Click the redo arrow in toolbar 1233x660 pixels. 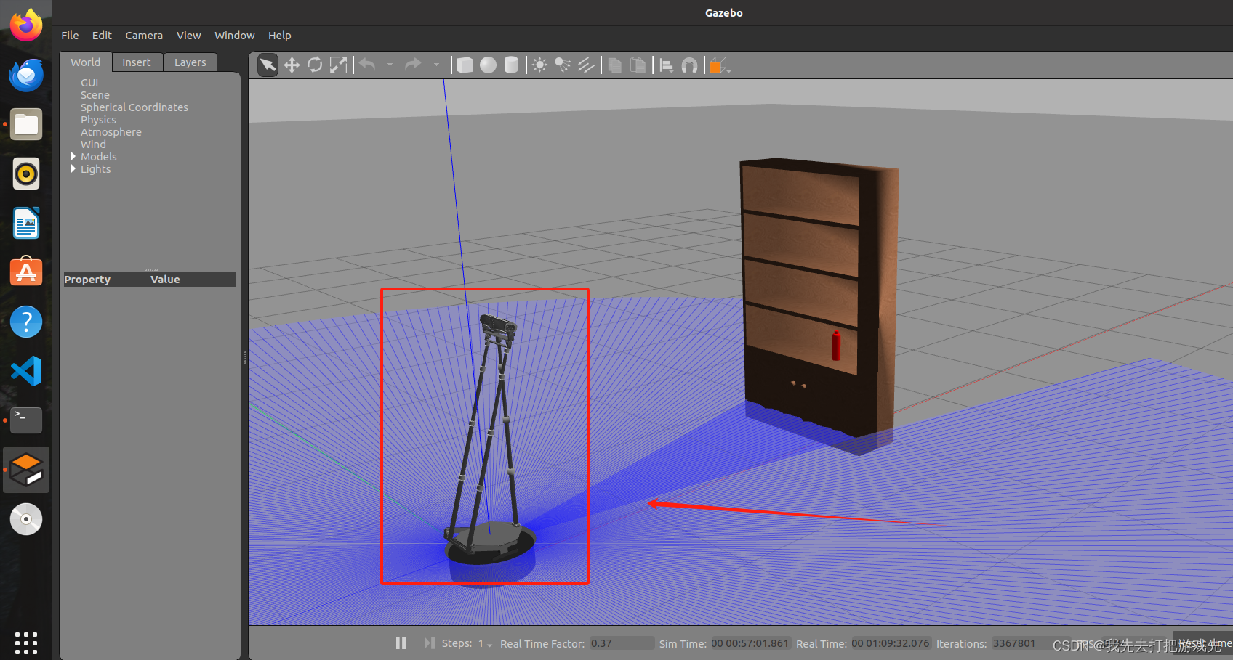tap(413, 65)
